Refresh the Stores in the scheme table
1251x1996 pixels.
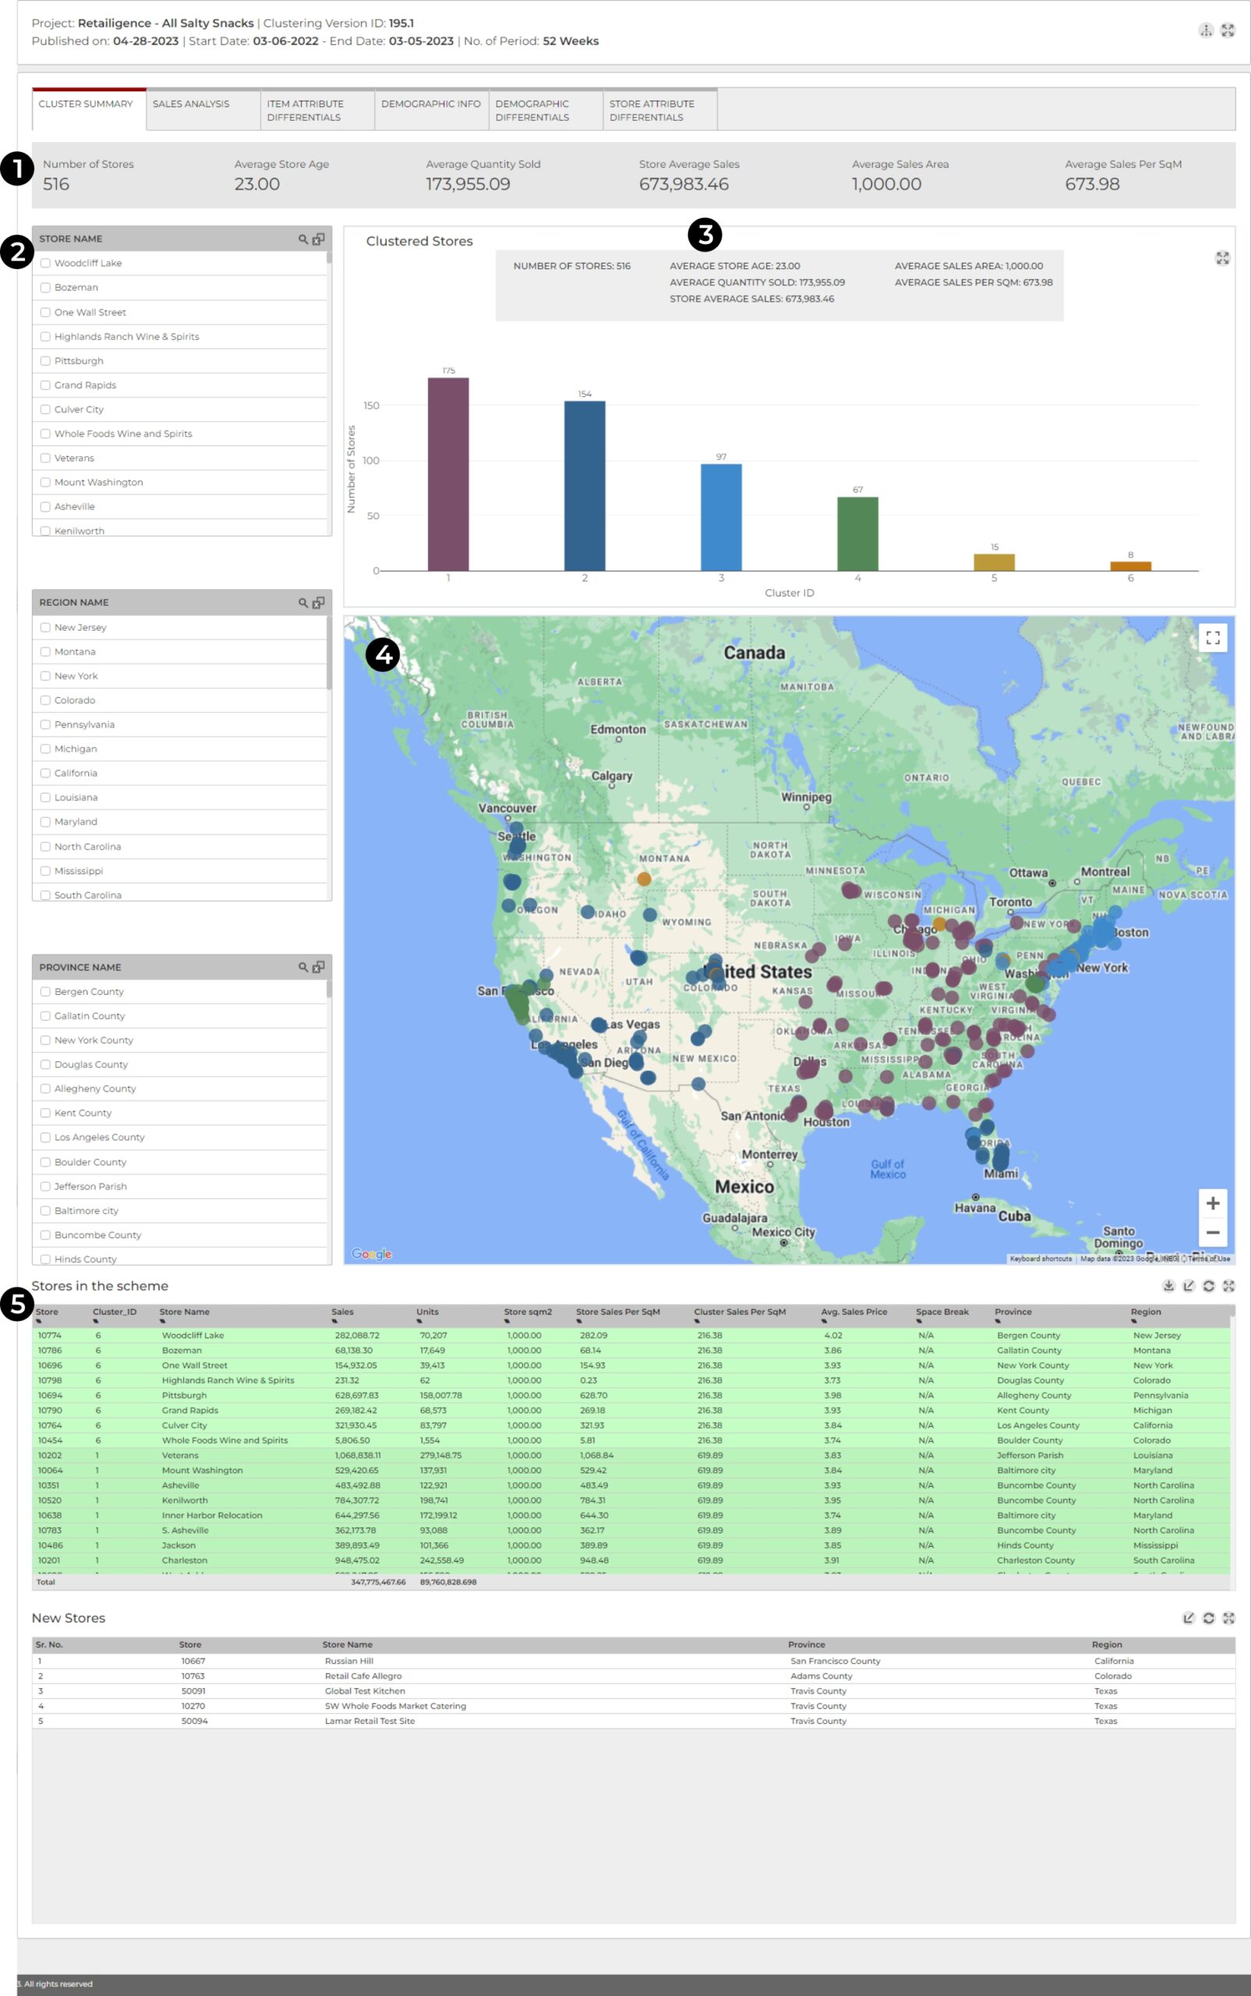pyautogui.click(x=1208, y=1285)
